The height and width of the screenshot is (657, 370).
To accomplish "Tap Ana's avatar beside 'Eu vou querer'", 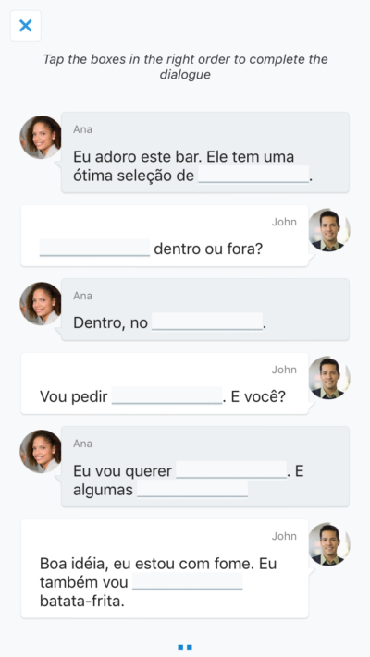I will pyautogui.click(x=41, y=451).
